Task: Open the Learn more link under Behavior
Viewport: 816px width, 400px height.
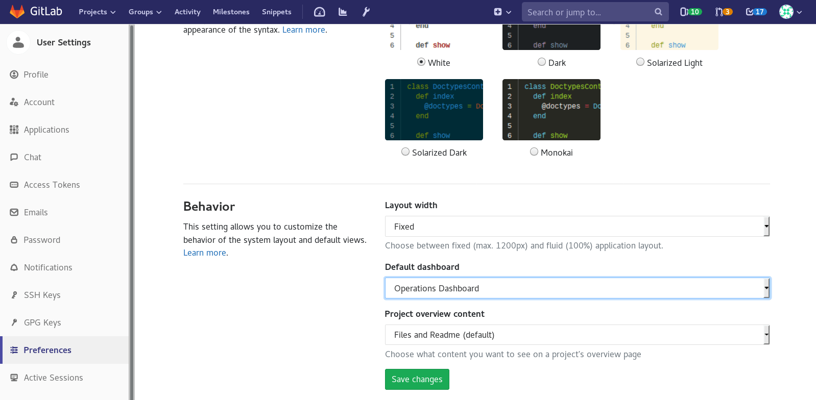Action: 205,253
